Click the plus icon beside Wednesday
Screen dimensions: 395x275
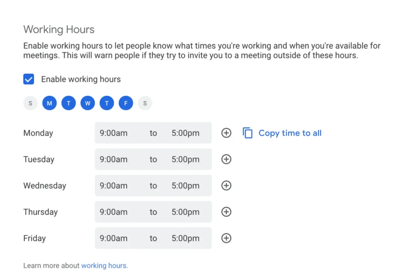pos(226,185)
